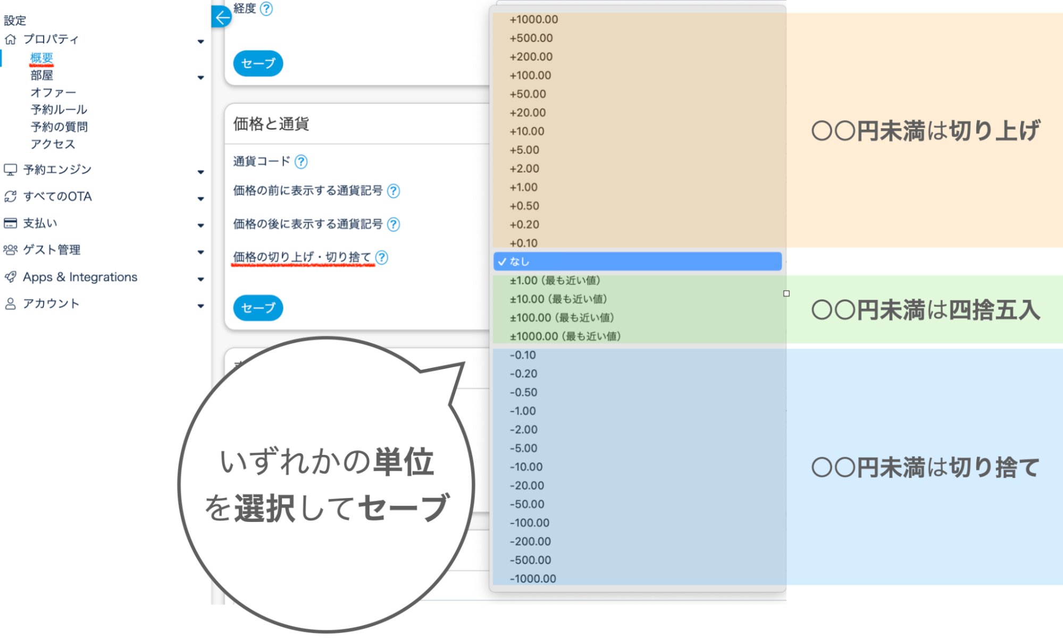The image size is (1063, 641).
Task: Expand the すべてのOTA sidebar section
Action: coord(200,199)
